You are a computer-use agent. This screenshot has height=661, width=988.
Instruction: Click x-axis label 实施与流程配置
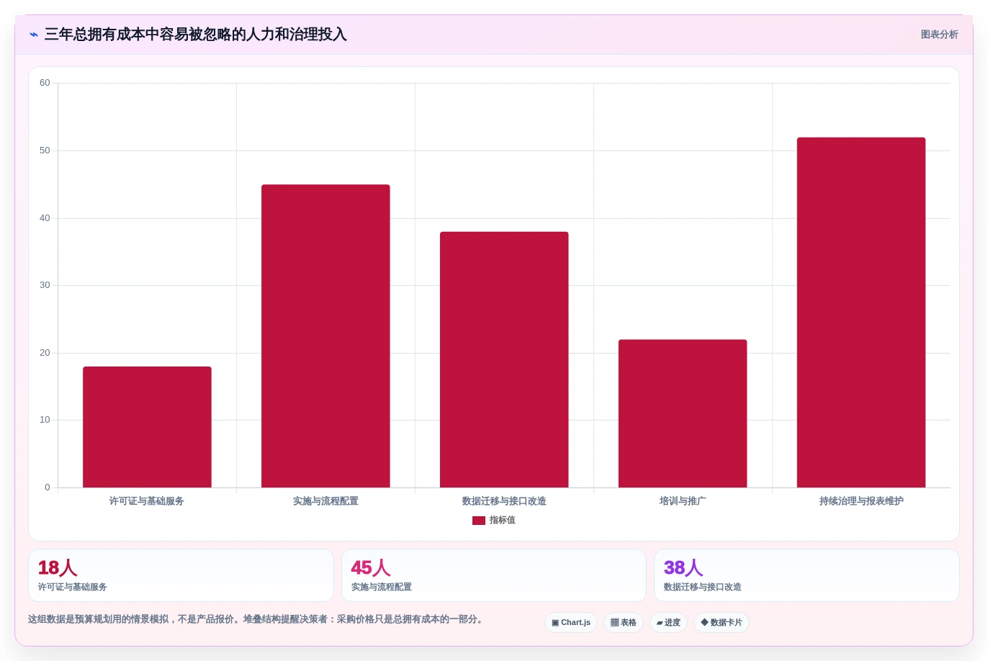pos(325,501)
